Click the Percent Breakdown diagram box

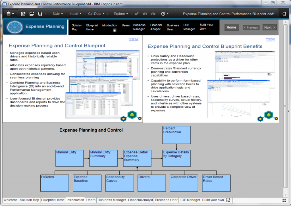(176, 135)
